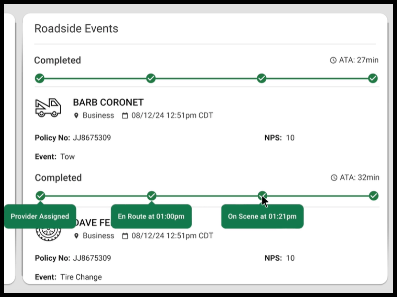Click calendar icon in Tire Change event
397x297 pixels.
[125, 236]
